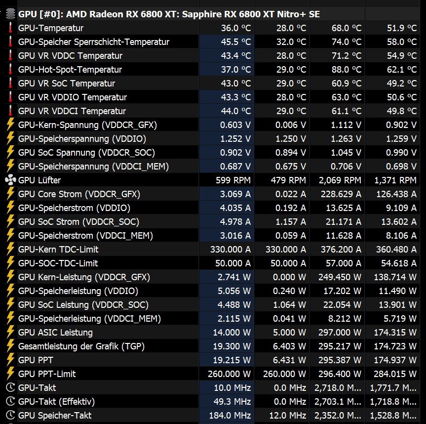Click the 2,069 RPM maximum fan value
The height and width of the screenshot is (424, 426).
[340, 180]
